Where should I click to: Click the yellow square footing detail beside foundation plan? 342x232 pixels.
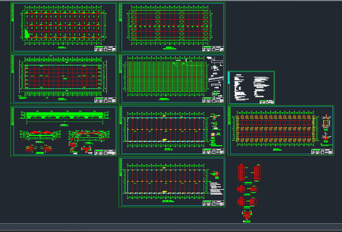326,124
